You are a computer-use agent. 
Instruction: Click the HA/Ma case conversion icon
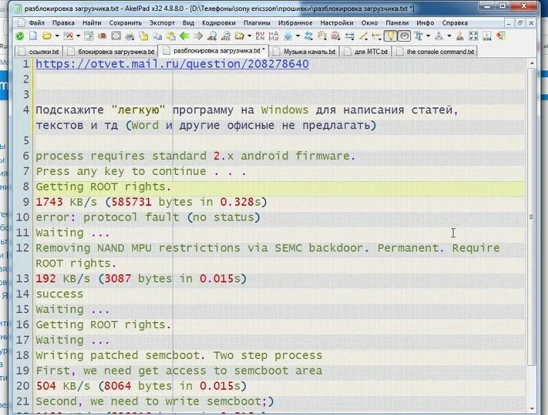coord(273,36)
